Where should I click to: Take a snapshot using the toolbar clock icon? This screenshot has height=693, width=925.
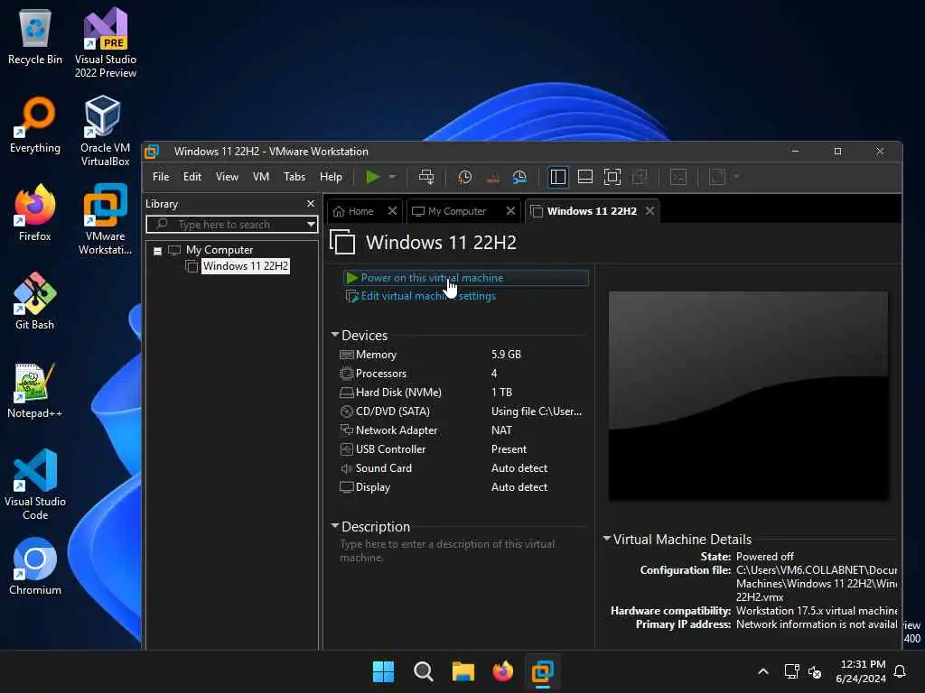(x=465, y=177)
